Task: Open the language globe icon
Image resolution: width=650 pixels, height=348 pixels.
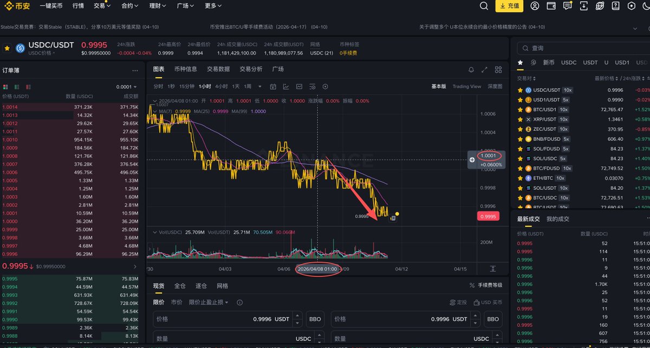Action: click(x=601, y=6)
